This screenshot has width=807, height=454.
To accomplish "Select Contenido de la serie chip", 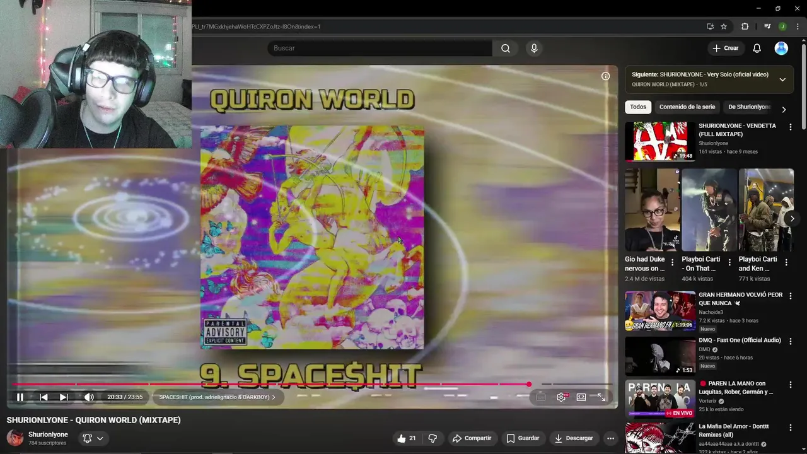I will coord(687,107).
